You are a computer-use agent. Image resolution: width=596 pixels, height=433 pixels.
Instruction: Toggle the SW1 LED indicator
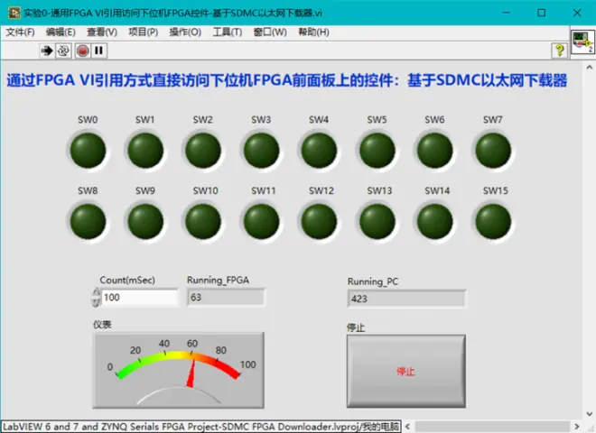tap(145, 150)
